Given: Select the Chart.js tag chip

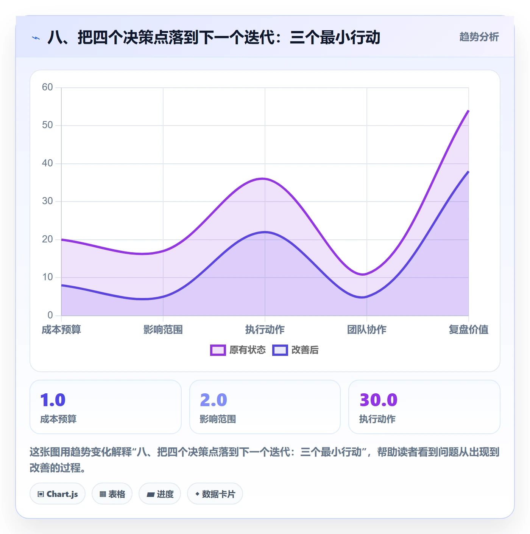Looking at the screenshot, I should click(x=58, y=494).
